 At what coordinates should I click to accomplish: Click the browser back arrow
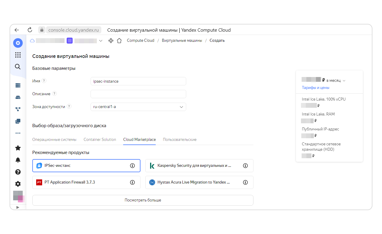(17, 30)
